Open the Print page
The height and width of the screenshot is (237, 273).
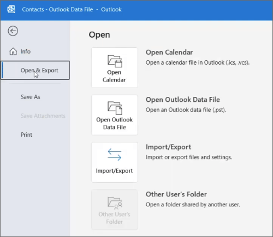click(x=35, y=135)
